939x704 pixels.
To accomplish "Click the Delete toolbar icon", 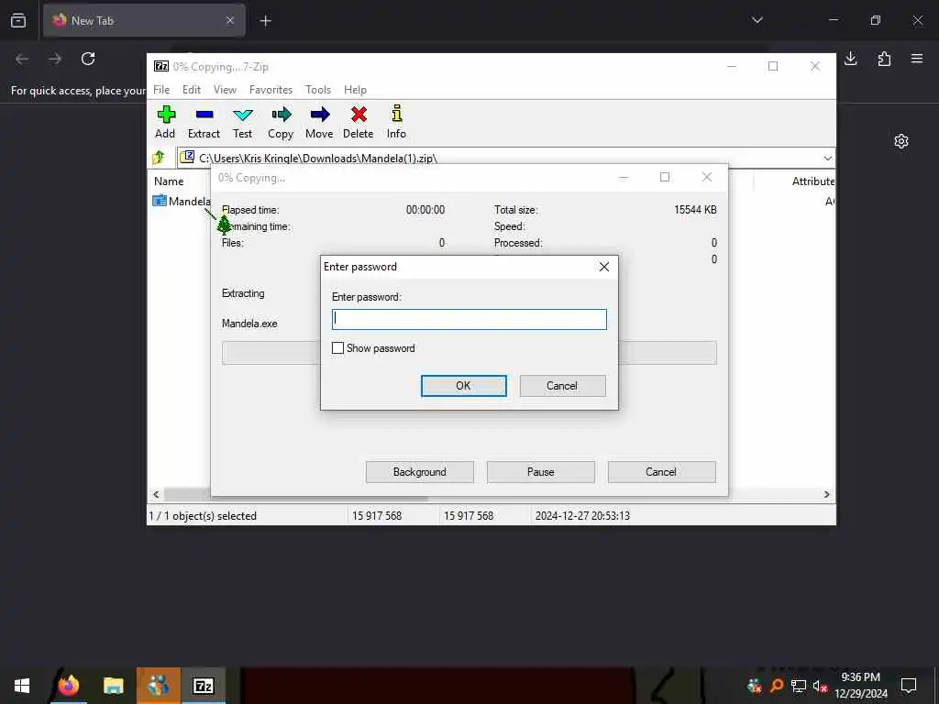I will pos(359,122).
